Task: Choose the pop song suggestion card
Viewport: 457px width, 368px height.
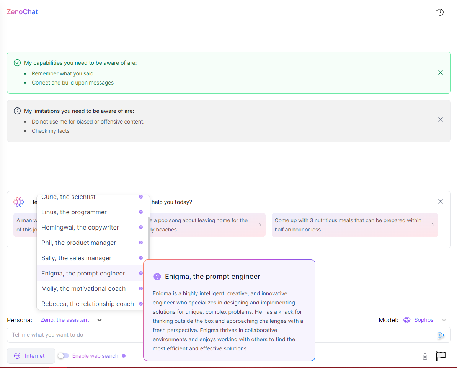Action: [x=207, y=225]
